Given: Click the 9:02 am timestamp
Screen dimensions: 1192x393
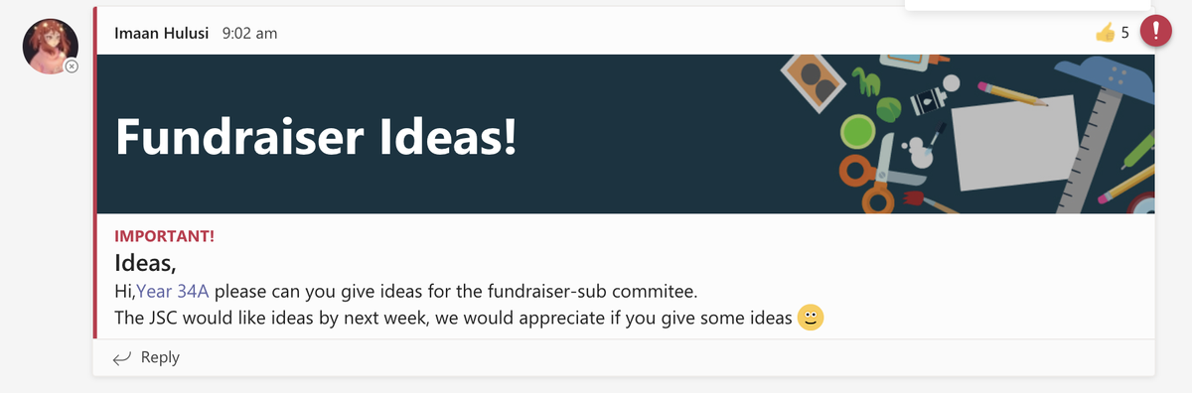Looking at the screenshot, I should [x=249, y=34].
